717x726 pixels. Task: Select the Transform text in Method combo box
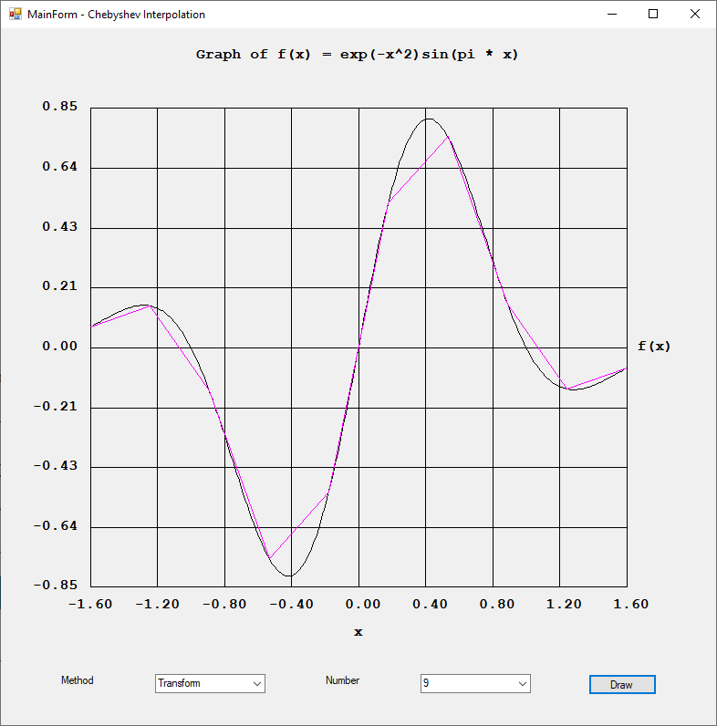point(180,683)
